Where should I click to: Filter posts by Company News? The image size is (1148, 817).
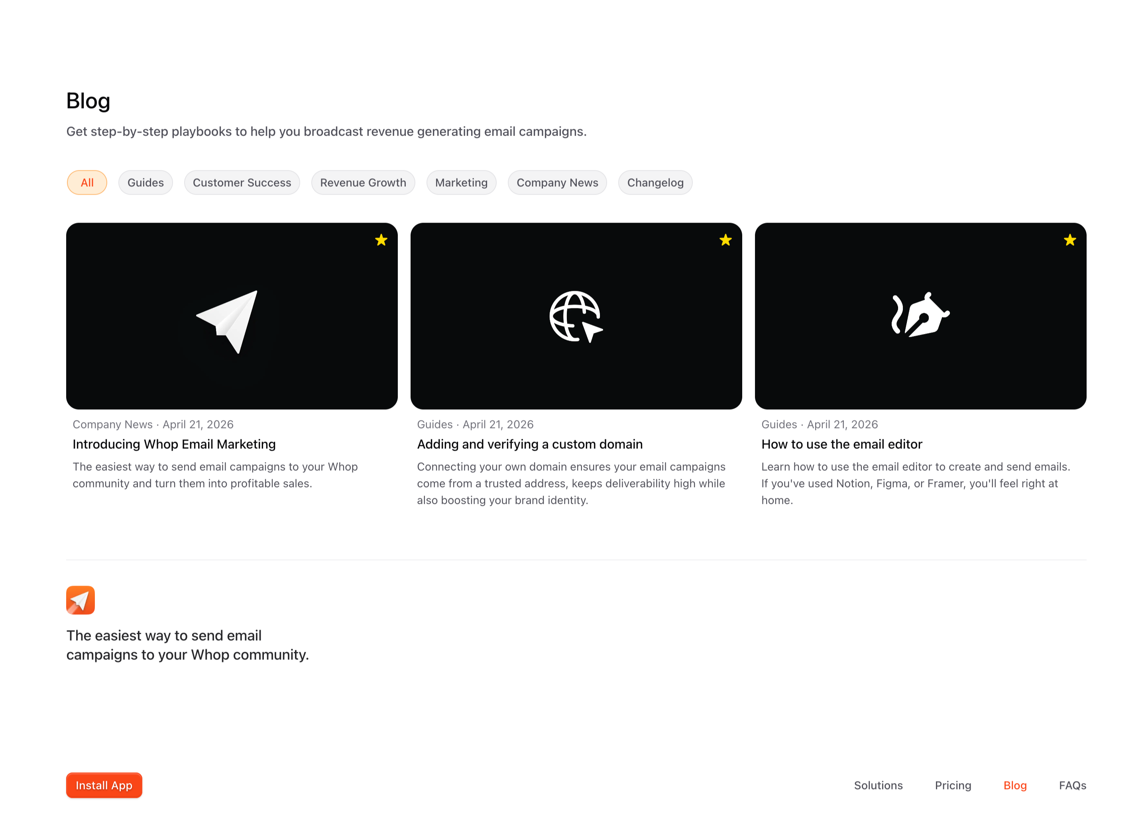tap(557, 183)
